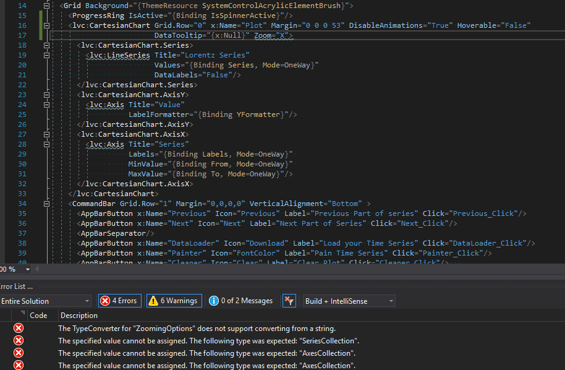Click the green change indicator beside line 16
Viewport: 565px width, 370px height.
(42, 25)
